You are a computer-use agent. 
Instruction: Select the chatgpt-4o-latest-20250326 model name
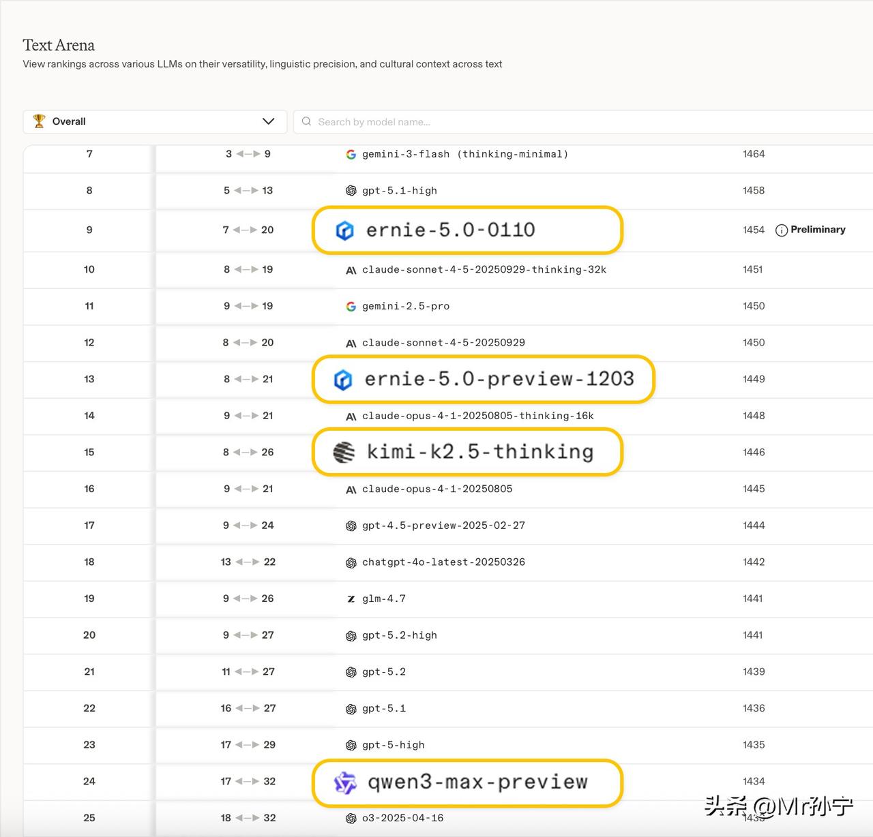[x=444, y=562]
